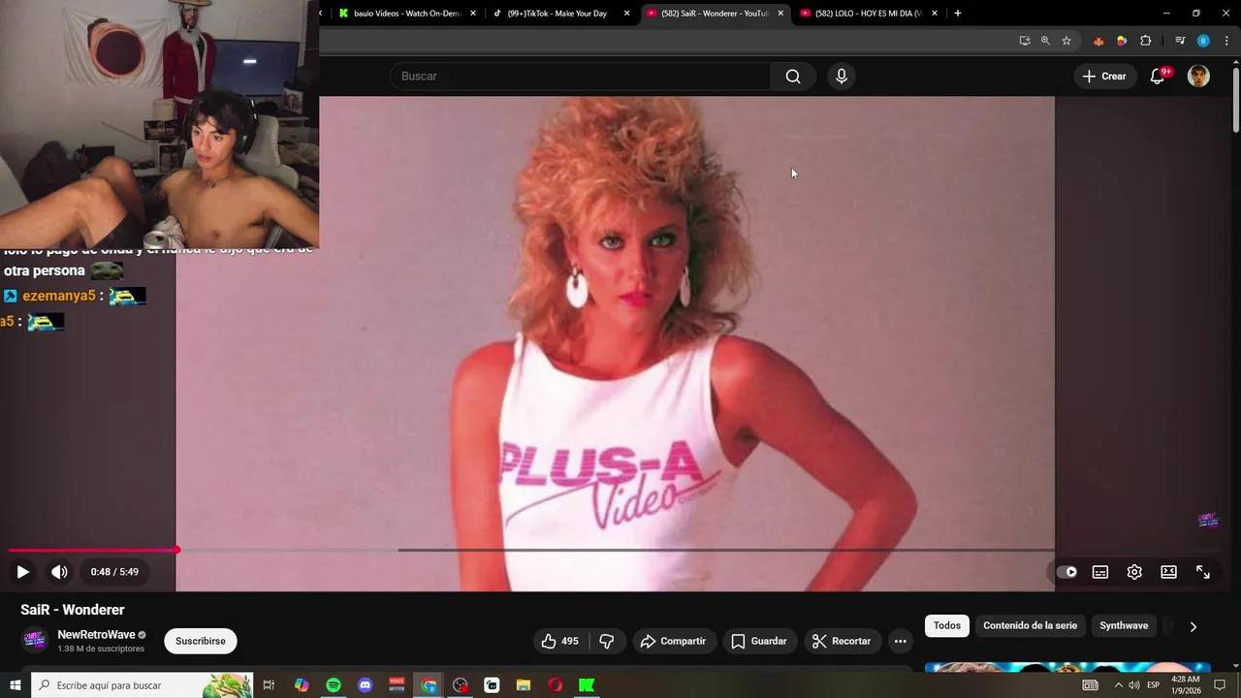The height and width of the screenshot is (698, 1241).
Task: Focus the Buscar search field
Action: click(581, 77)
